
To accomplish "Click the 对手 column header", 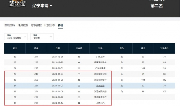I will [100, 48].
